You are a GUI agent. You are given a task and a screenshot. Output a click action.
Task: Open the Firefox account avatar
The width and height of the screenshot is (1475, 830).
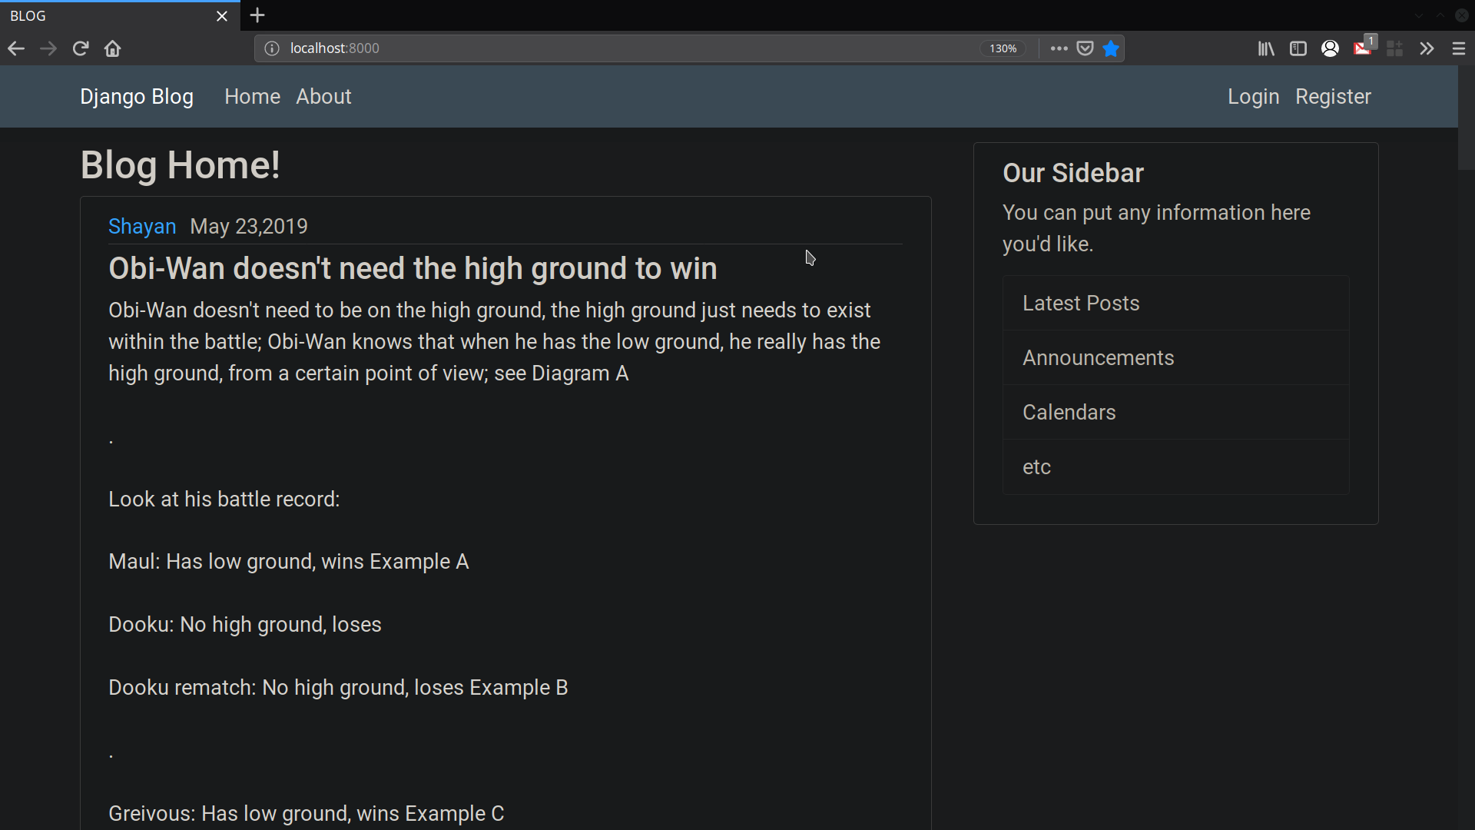click(1331, 48)
